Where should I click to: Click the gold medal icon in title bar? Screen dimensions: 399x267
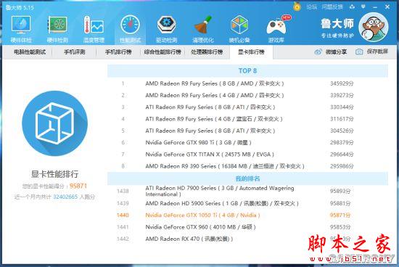point(297,7)
